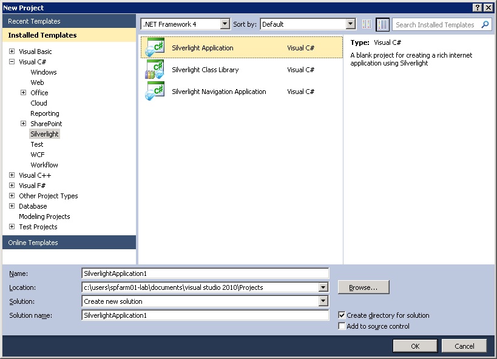
Task: Collapse the Visual C# tree node
Action: [x=12, y=62]
